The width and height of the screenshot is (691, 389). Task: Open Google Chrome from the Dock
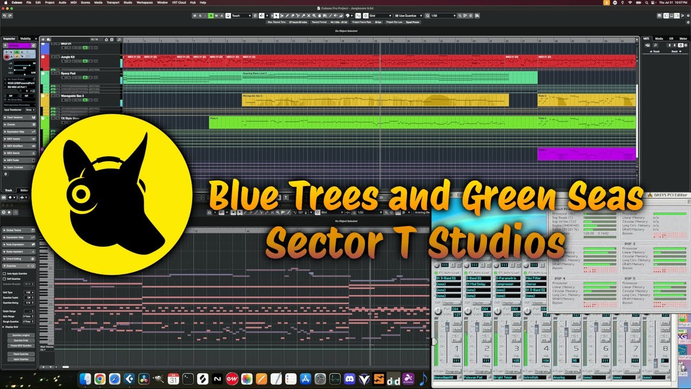pos(100,379)
